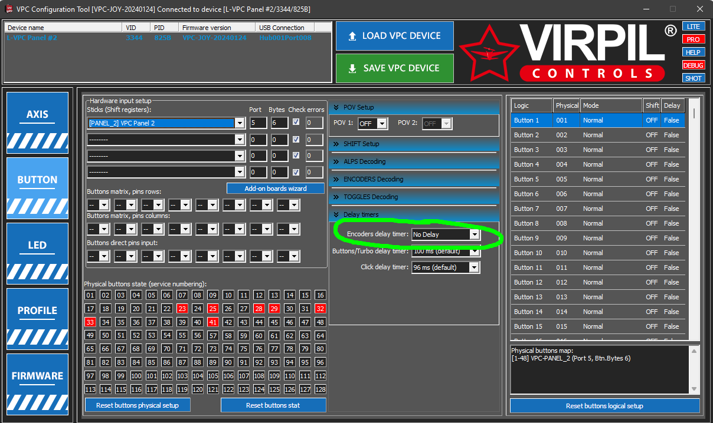Switch to PRO mode
Screen dimensions: 713x423
coord(693,39)
